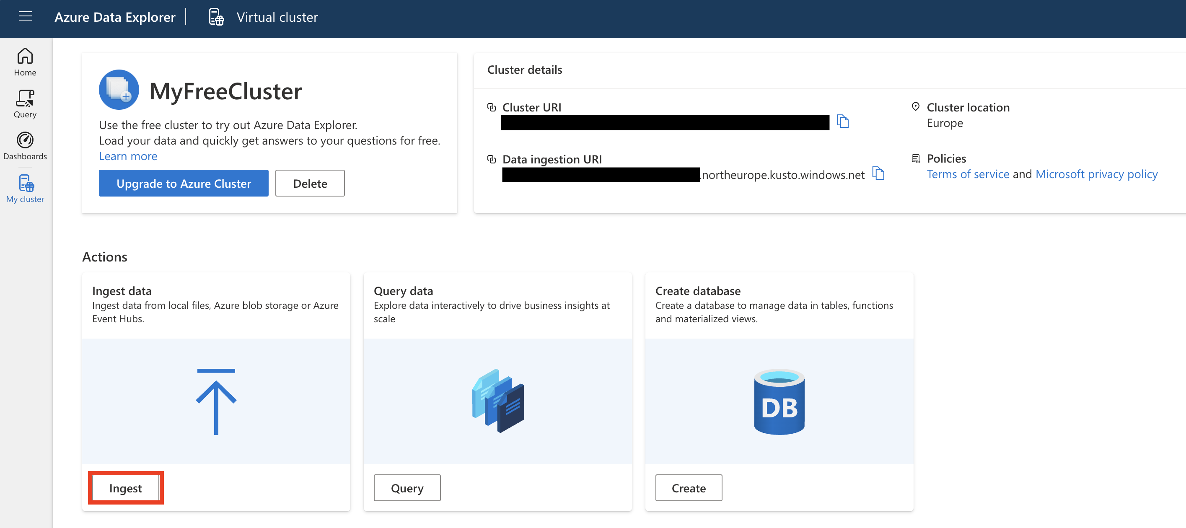Copy the Data ingestion URI
Screen dimensions: 1186x528
pyautogui.click(x=878, y=173)
